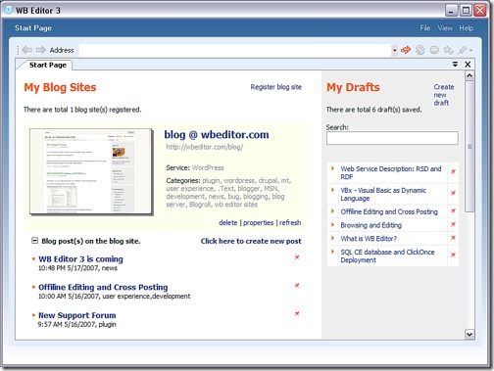Open the Help menu

[467, 28]
